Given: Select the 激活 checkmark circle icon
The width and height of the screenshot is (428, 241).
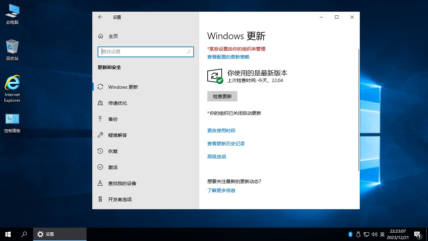Looking at the screenshot, I should [100, 167].
